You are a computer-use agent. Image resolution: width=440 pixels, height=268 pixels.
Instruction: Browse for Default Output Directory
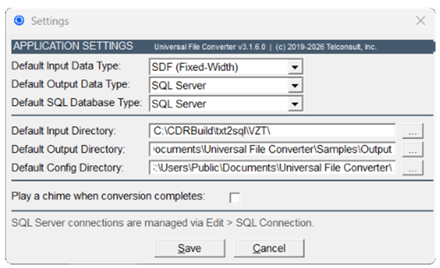[413, 149]
